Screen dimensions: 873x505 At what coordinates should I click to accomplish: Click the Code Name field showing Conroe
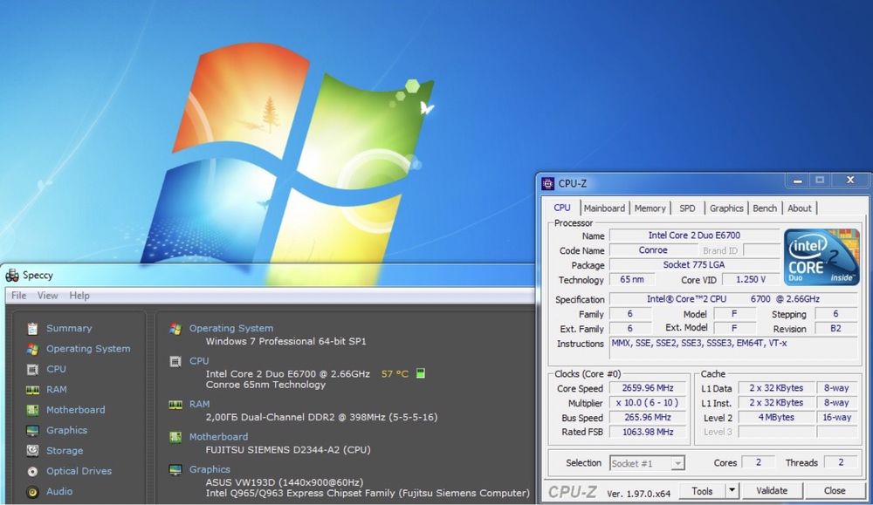[x=652, y=251]
